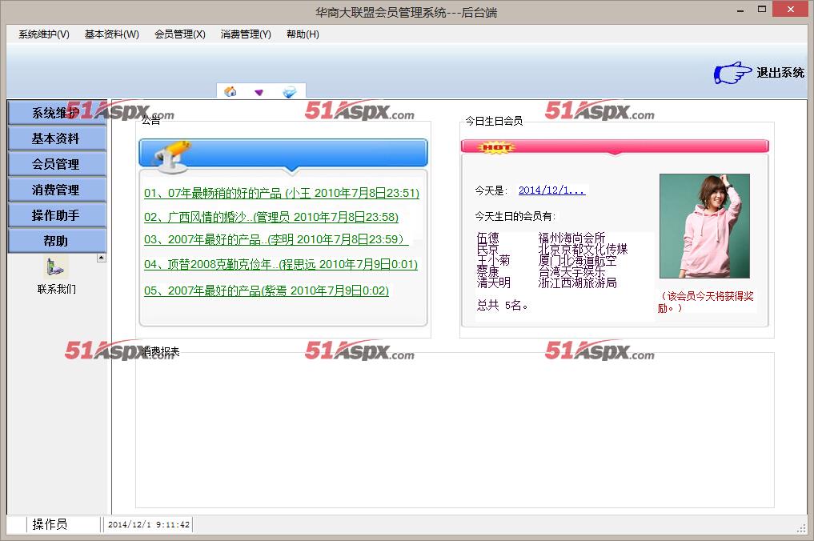Screen dimensions: 814x541
Task: Click the 消费报表 section label
Action: 160,352
